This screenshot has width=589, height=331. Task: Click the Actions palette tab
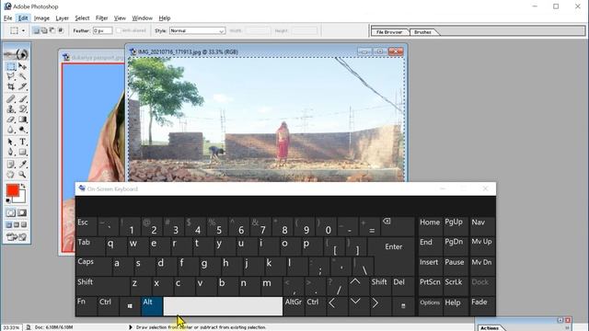coord(490,327)
